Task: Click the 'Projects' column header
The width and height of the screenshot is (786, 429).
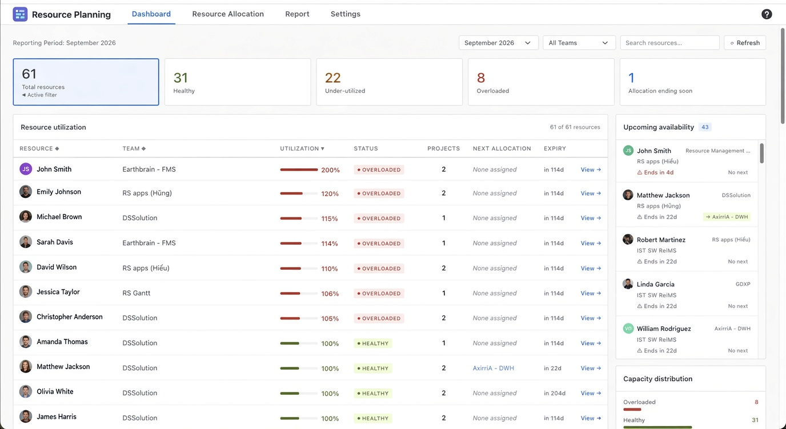Action: click(443, 148)
